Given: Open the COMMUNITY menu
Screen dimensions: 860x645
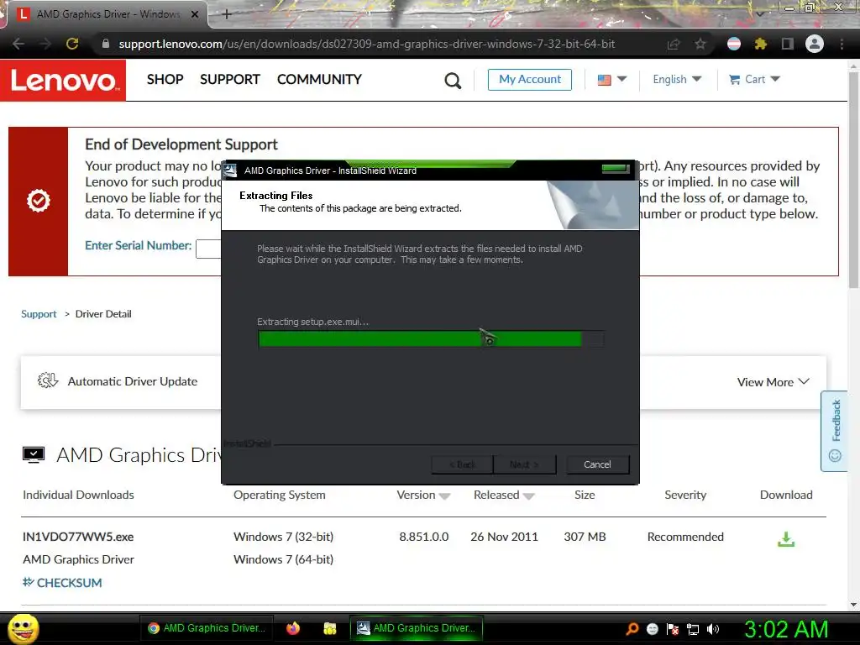Looking at the screenshot, I should tap(319, 80).
